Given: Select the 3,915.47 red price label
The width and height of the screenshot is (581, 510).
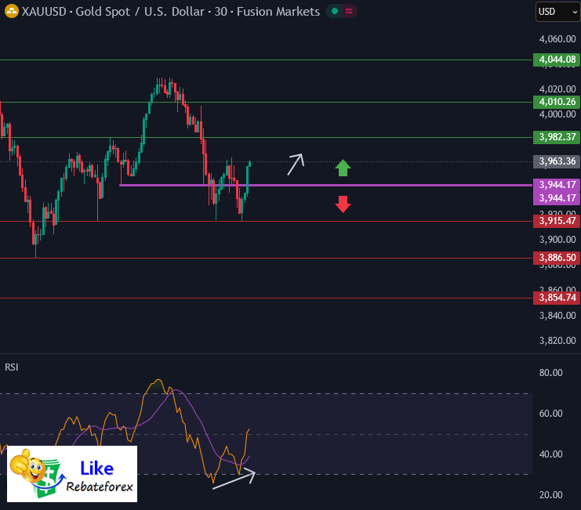Looking at the screenshot, I should 557,221.
